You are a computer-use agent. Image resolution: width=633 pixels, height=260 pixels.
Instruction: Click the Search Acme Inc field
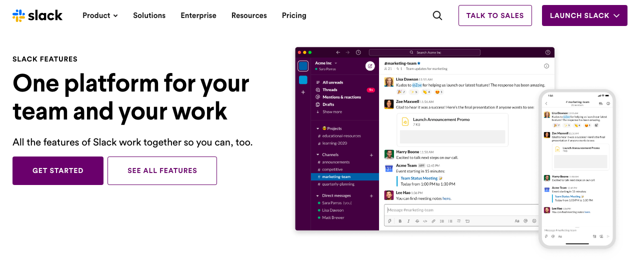424,52
